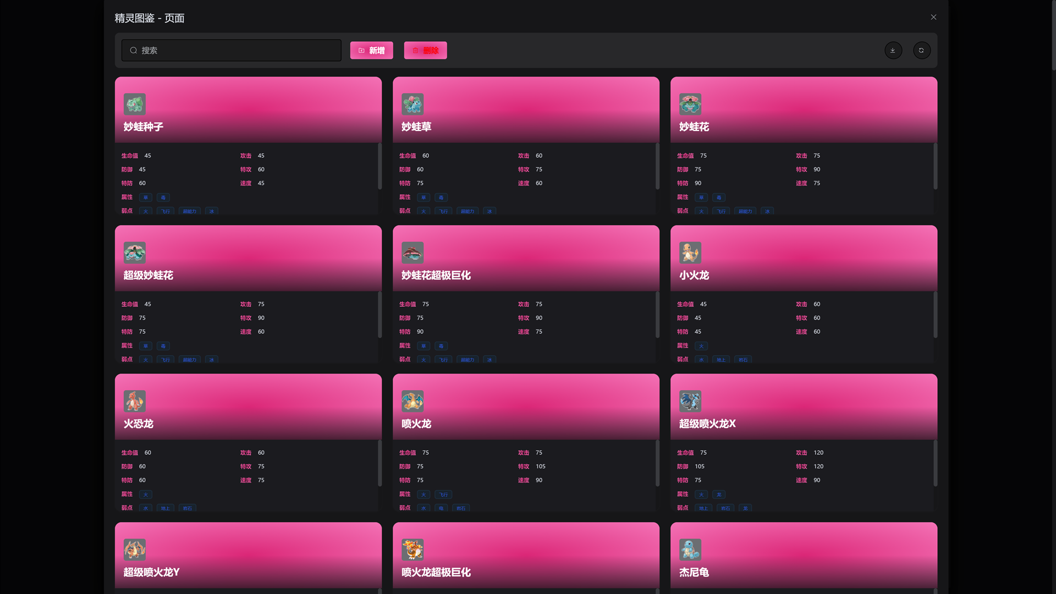Image resolution: width=1056 pixels, height=594 pixels.
Task: Close the 精灵图鉴 page dialog
Action: pyautogui.click(x=933, y=17)
